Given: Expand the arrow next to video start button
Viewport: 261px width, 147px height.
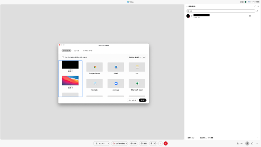Looking at the screenshot, I should click(126, 143).
